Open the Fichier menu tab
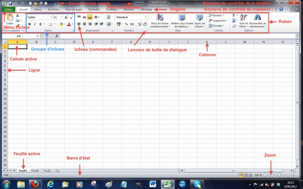This screenshot has height=189, width=303. [9, 10]
